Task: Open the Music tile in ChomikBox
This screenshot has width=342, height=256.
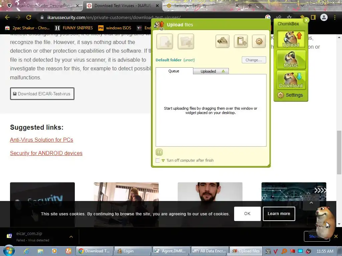Action: [x=291, y=60]
